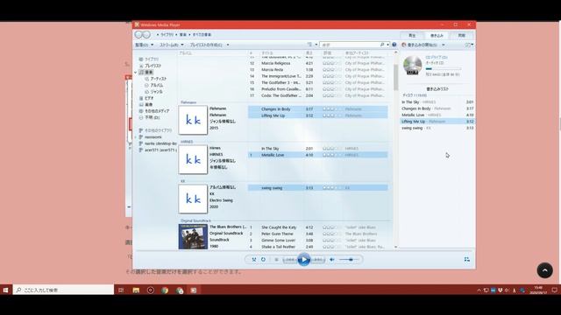Click Blues Brothers album cover thumbnail
This screenshot has width=561, height=315.
193,236
